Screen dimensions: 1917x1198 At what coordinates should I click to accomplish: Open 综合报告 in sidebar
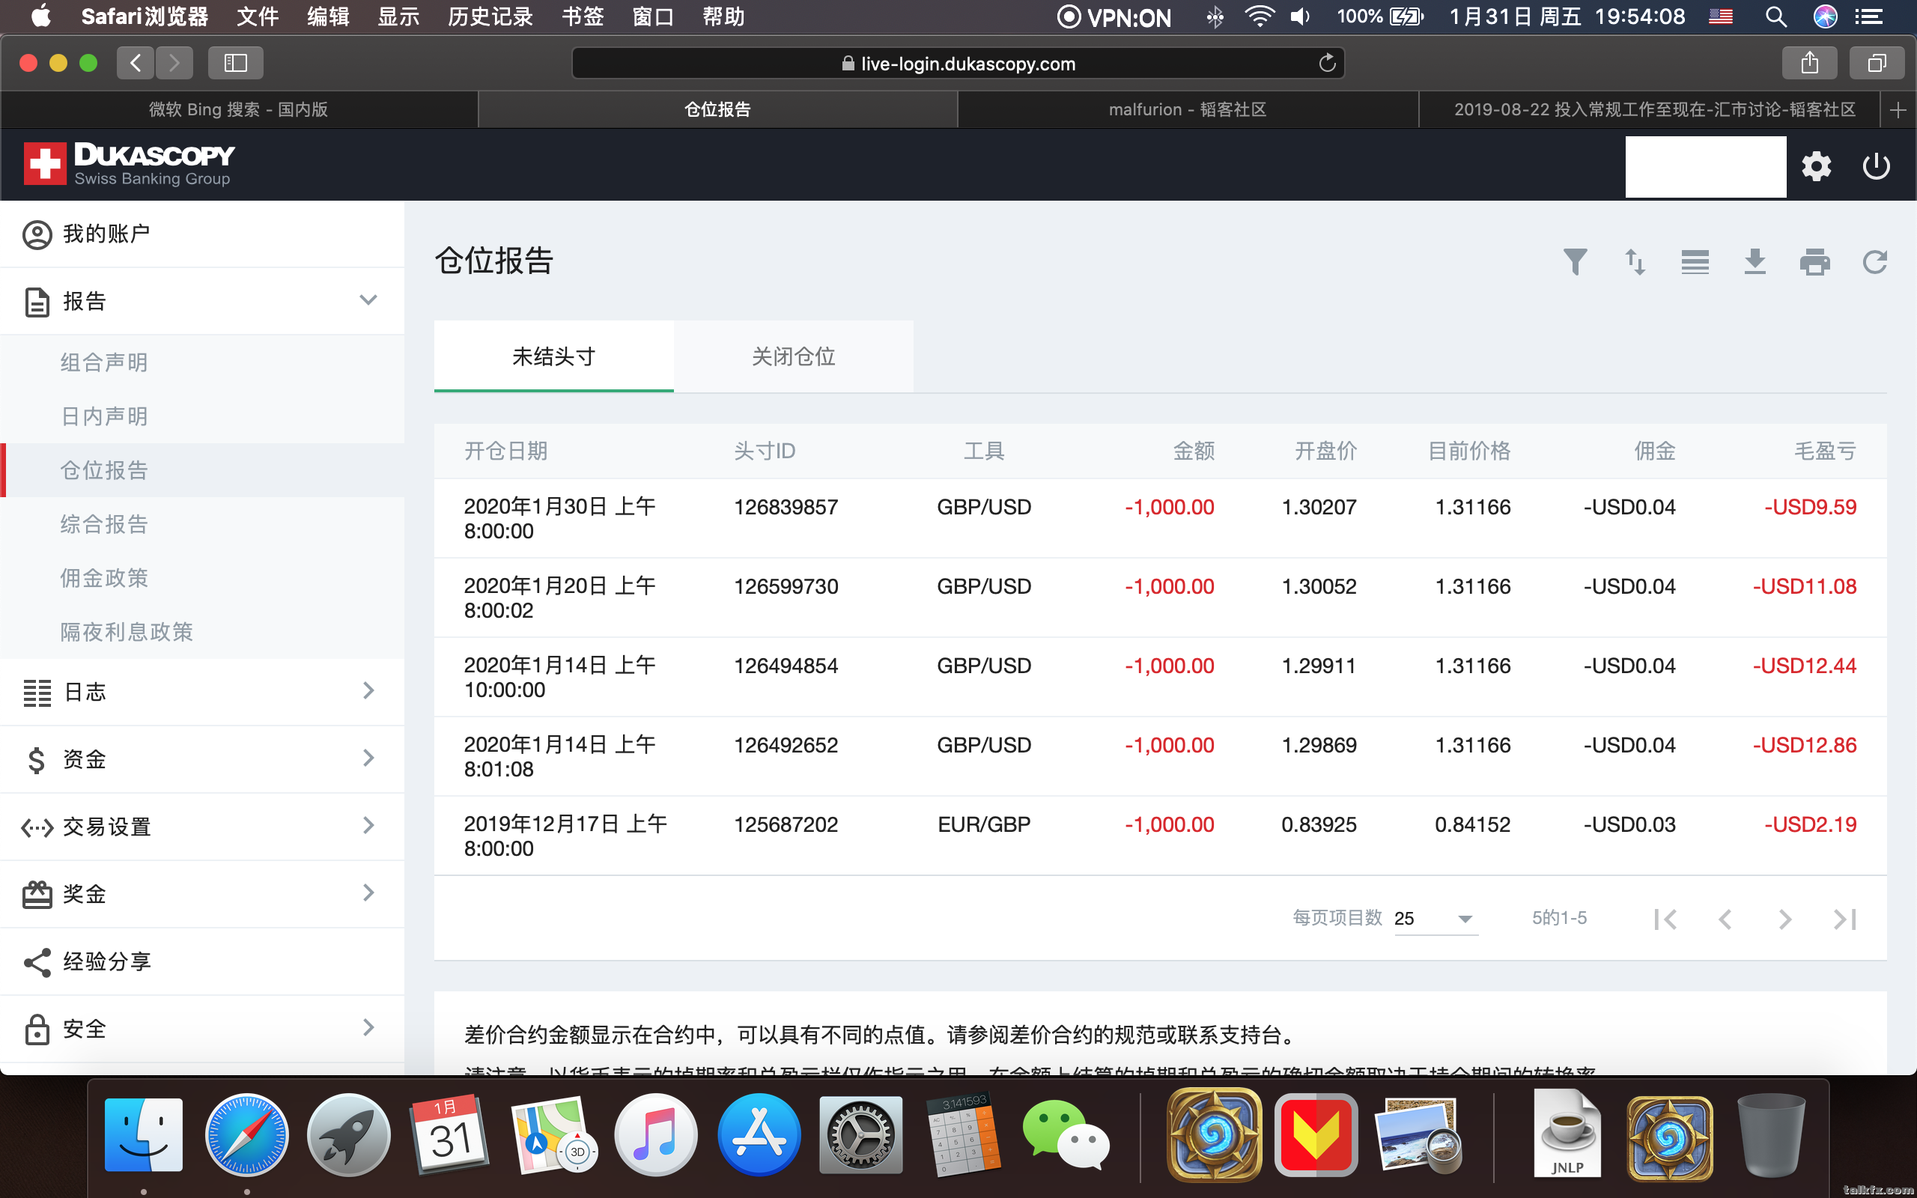coord(104,523)
